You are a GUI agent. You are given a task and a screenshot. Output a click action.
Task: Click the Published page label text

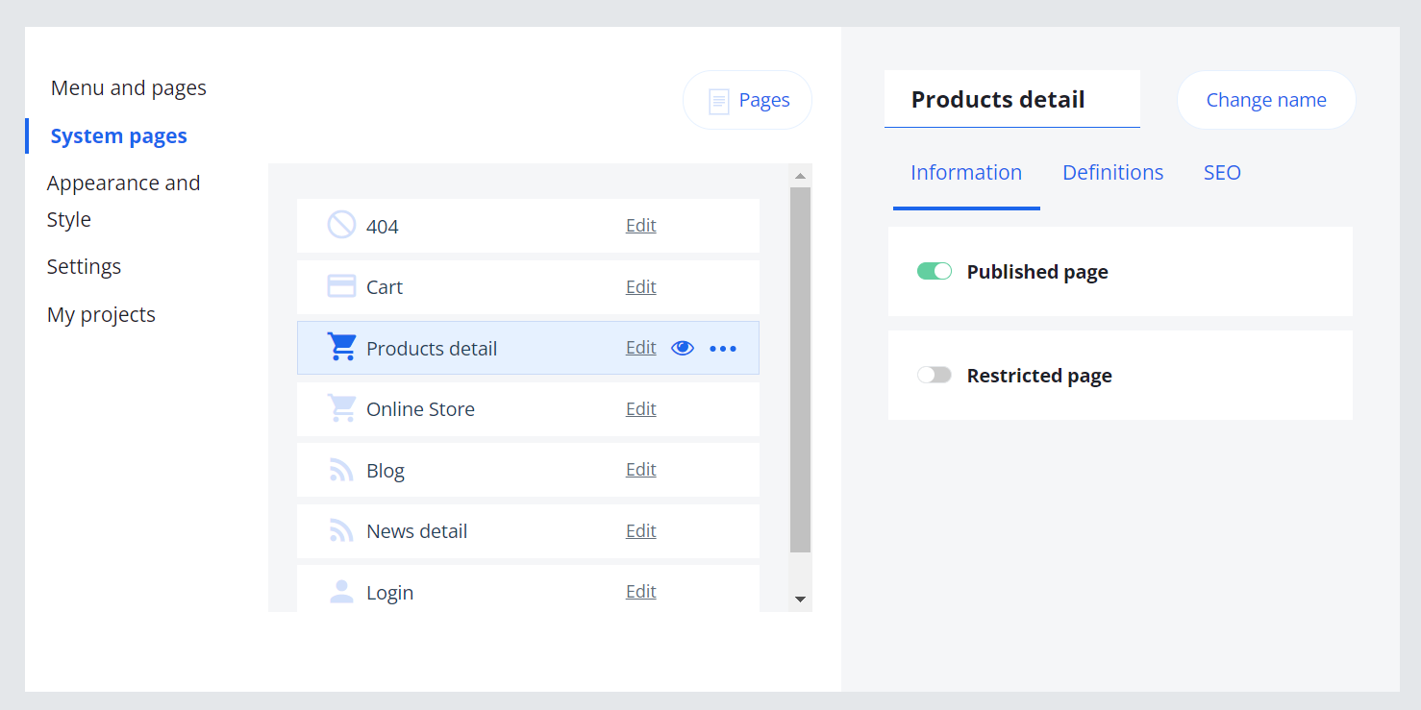[x=1037, y=272]
